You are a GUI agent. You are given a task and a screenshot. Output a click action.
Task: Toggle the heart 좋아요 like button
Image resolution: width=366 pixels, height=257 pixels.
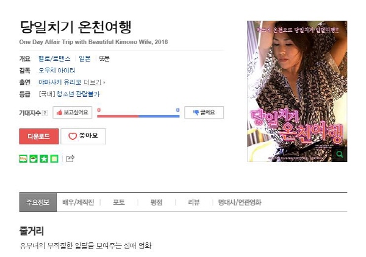point(84,136)
